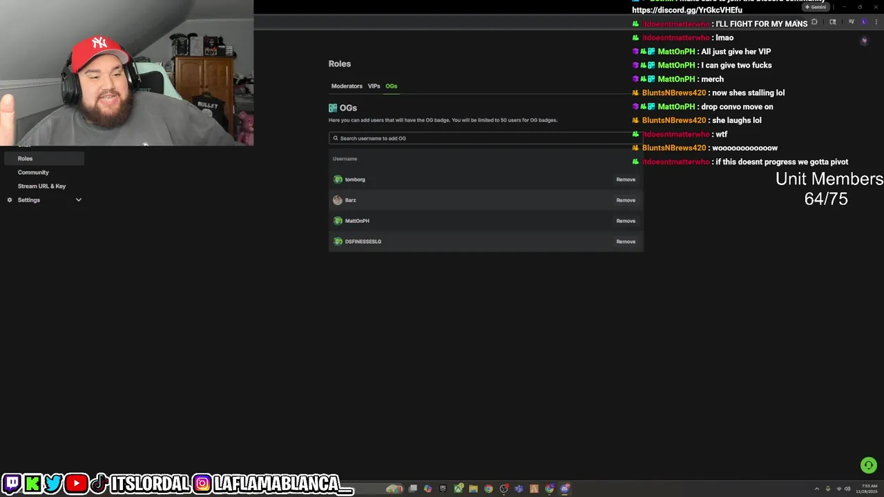
Task: Click the Settings gear icon in sidebar
Action: pos(10,199)
